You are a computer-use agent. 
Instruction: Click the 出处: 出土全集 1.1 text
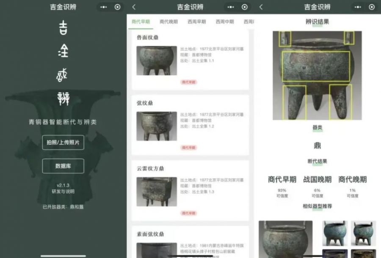tap(197, 60)
